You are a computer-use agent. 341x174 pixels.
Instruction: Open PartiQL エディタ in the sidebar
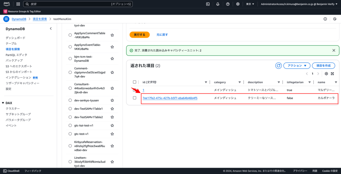tap(16, 55)
